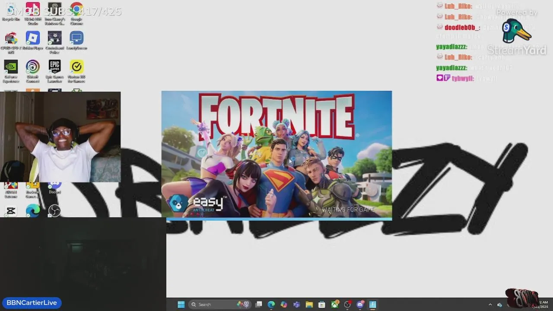This screenshot has width=553, height=311.
Task: Open the Windows Start menu
Action: (181, 305)
